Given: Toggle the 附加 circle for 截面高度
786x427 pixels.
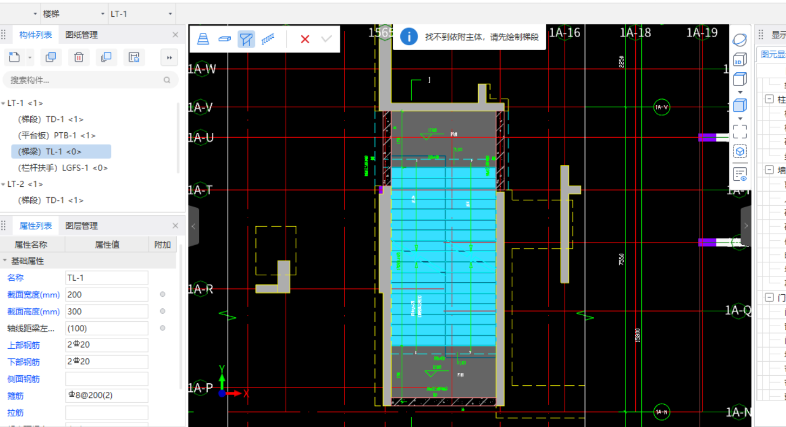Looking at the screenshot, I should click(x=163, y=311).
